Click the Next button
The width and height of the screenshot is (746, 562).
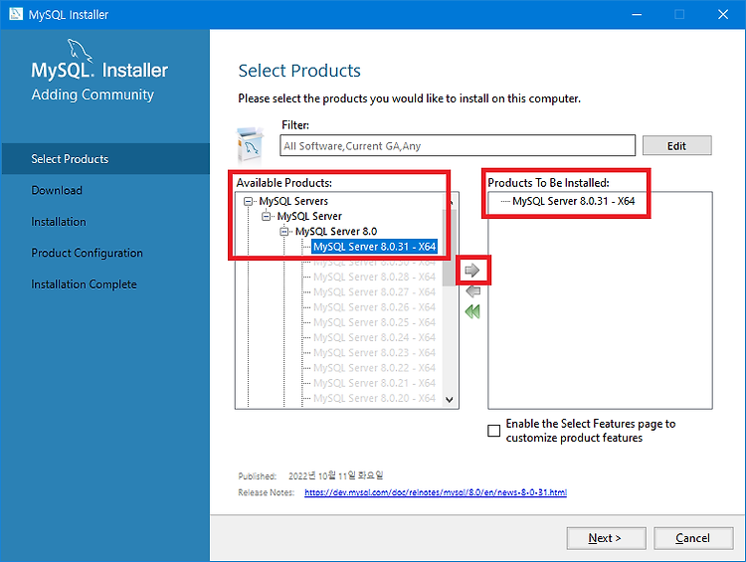[606, 538]
